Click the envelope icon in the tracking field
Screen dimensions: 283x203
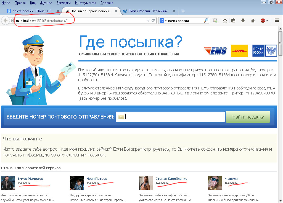pyautogui.click(x=121, y=117)
